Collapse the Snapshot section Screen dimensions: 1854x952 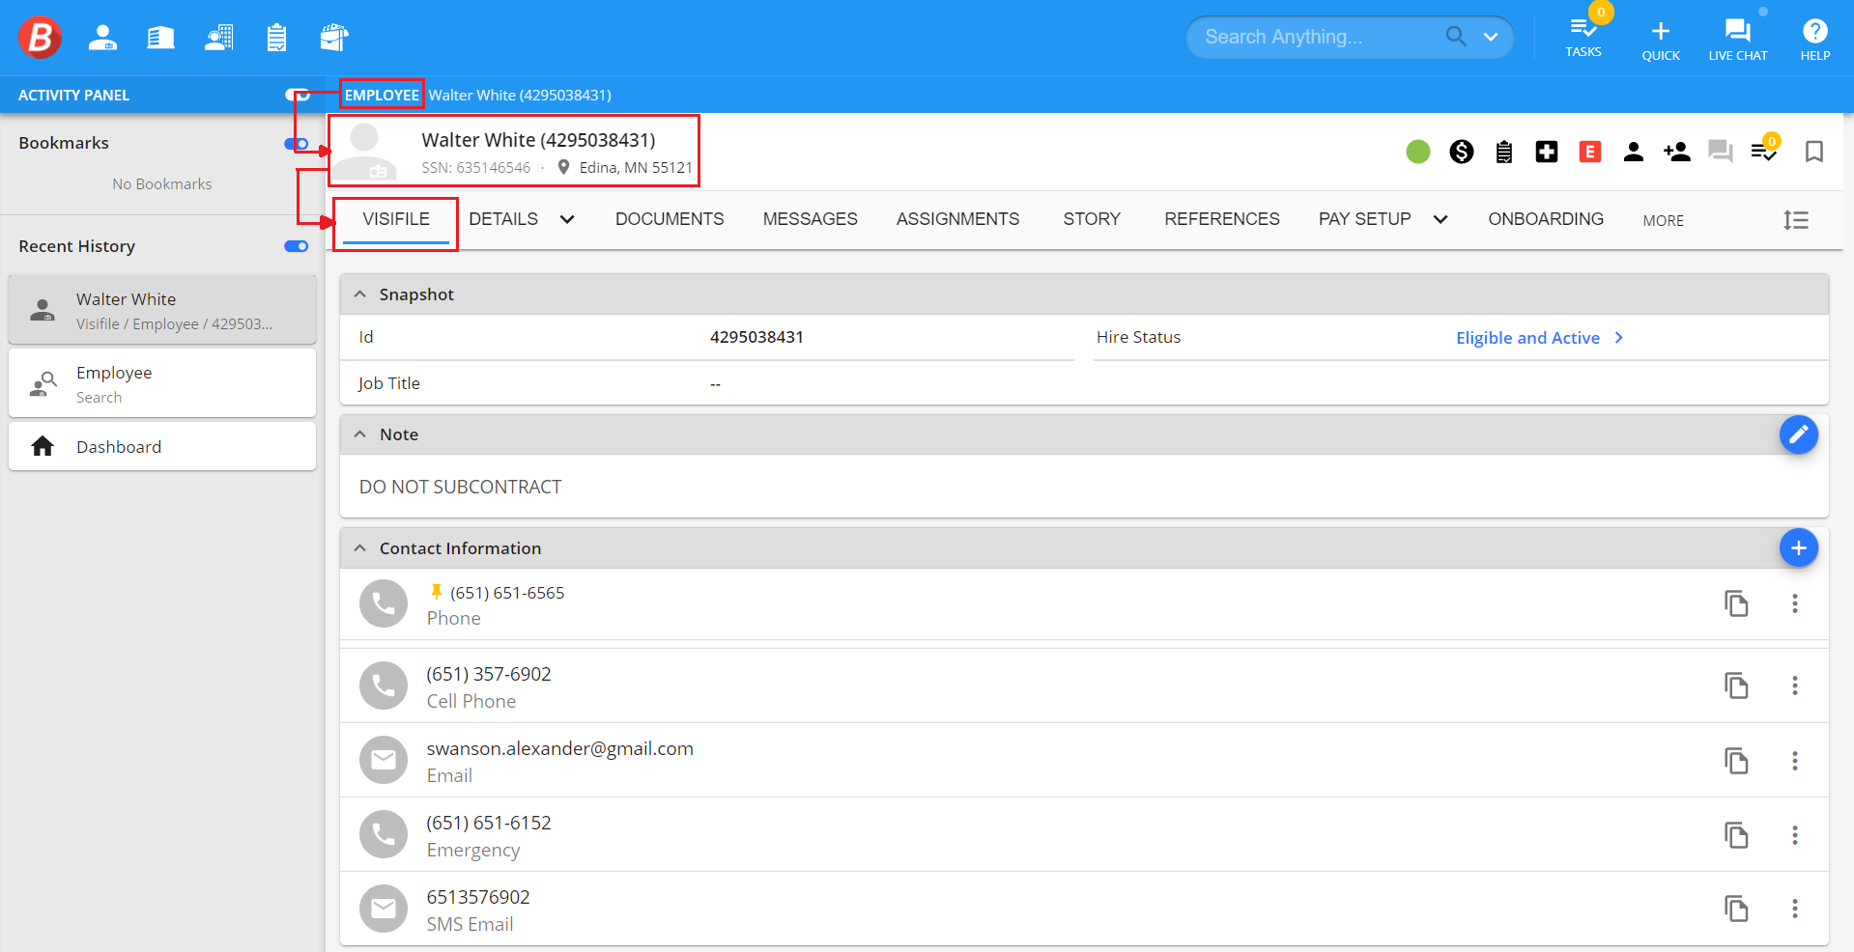[x=360, y=294]
